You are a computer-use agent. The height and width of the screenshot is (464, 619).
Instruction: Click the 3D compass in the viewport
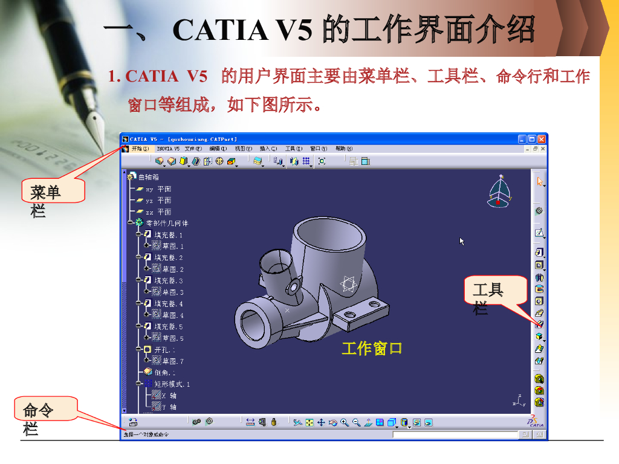[499, 192]
